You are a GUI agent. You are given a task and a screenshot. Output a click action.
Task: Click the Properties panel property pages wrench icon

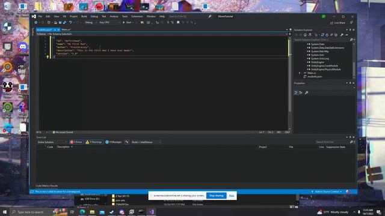pyautogui.click(x=306, y=93)
